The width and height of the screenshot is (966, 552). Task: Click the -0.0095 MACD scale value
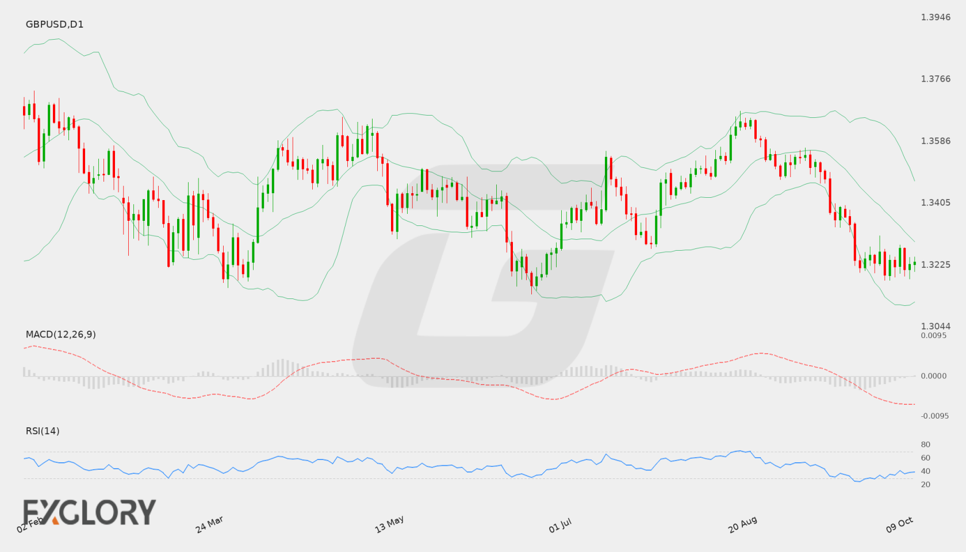[x=934, y=416]
